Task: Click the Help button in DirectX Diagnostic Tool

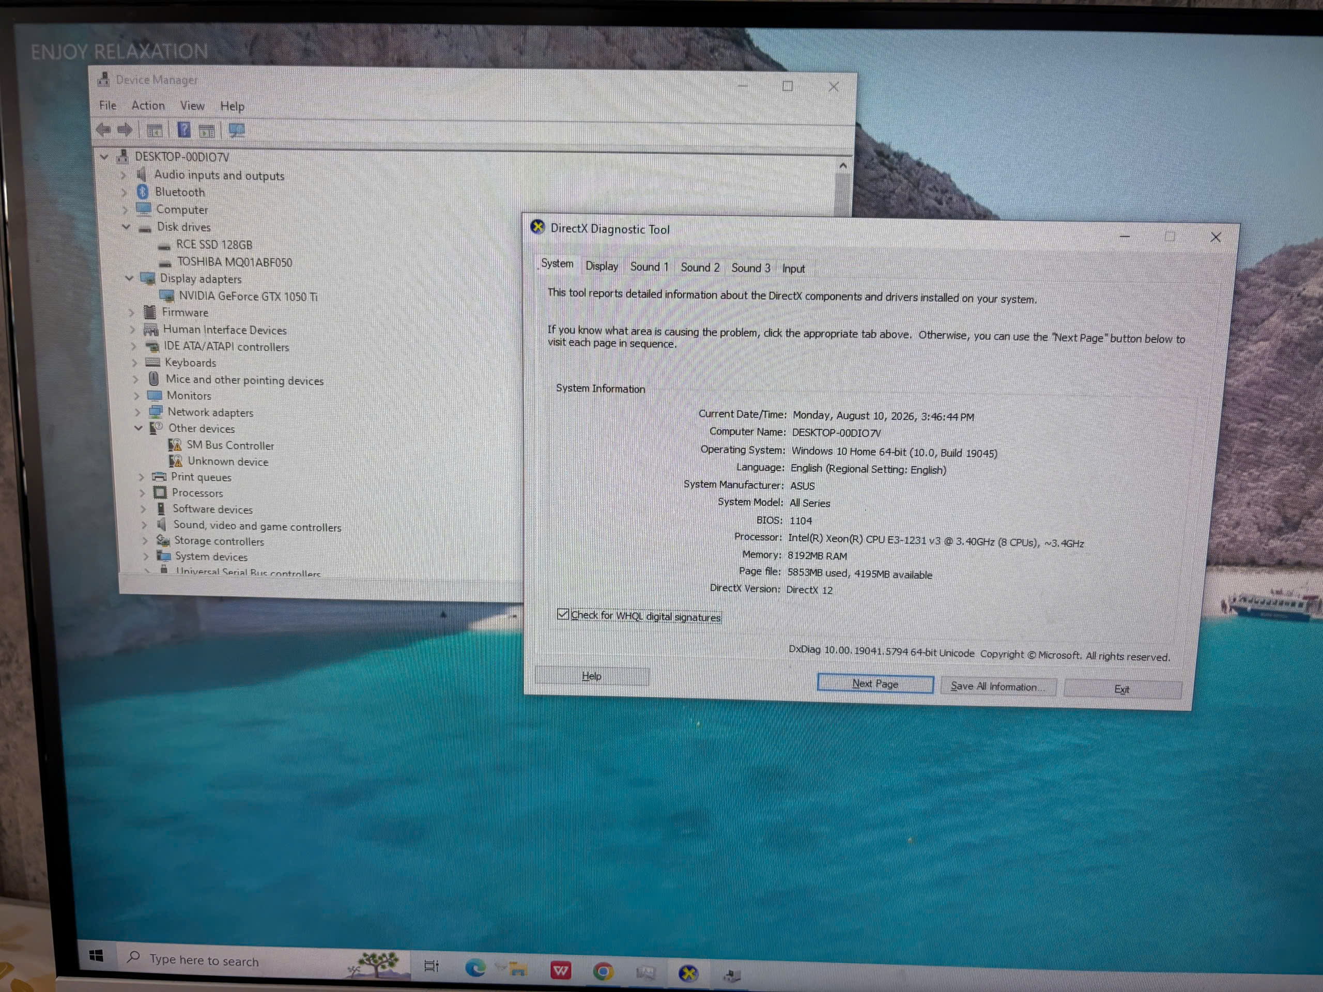Action: (x=592, y=676)
